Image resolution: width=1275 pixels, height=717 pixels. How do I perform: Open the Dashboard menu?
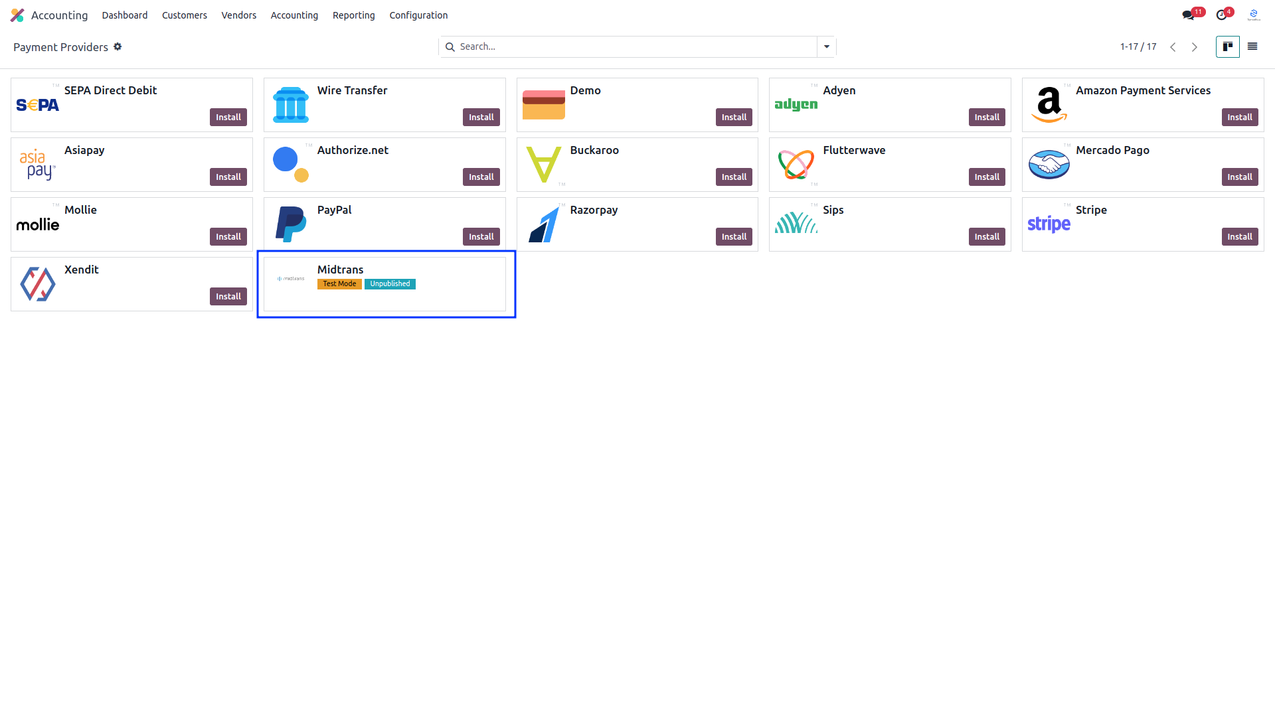[x=125, y=15]
